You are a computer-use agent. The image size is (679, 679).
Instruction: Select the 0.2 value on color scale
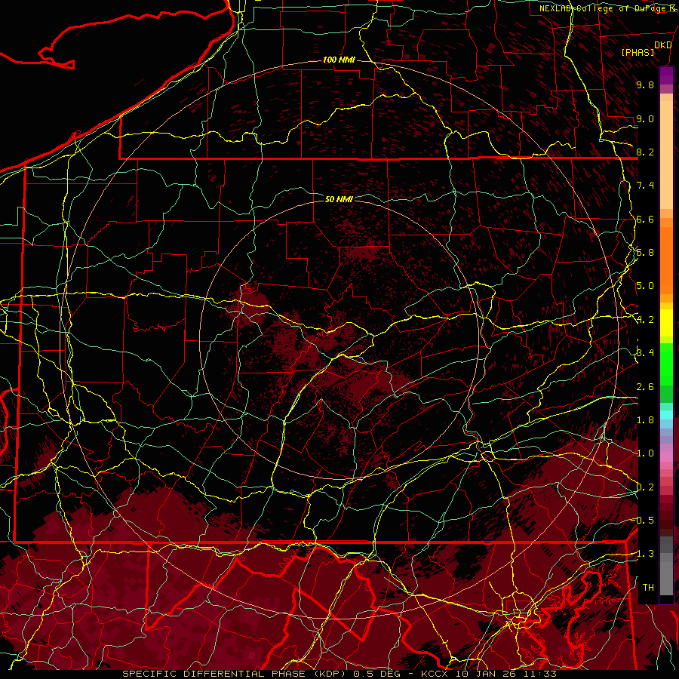click(x=645, y=487)
